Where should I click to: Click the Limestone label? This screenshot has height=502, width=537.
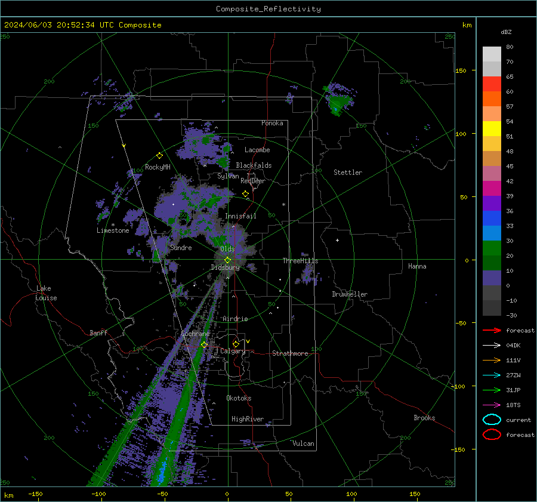click(113, 230)
